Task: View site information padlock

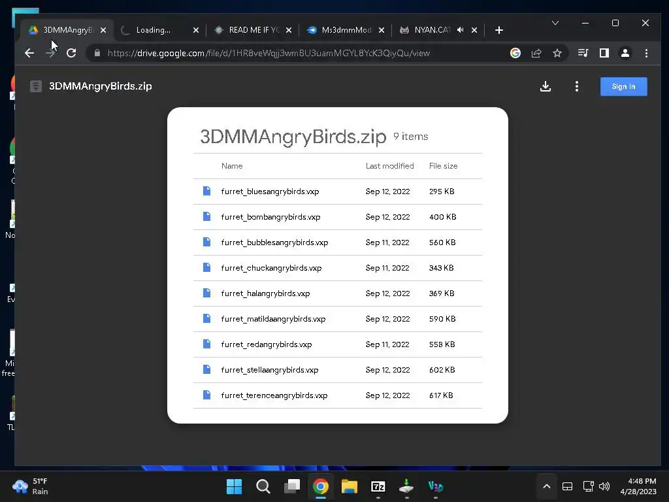Action: pos(97,53)
